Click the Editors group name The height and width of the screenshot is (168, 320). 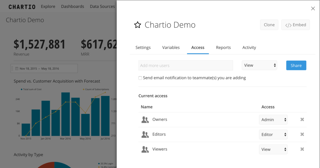[159, 134]
